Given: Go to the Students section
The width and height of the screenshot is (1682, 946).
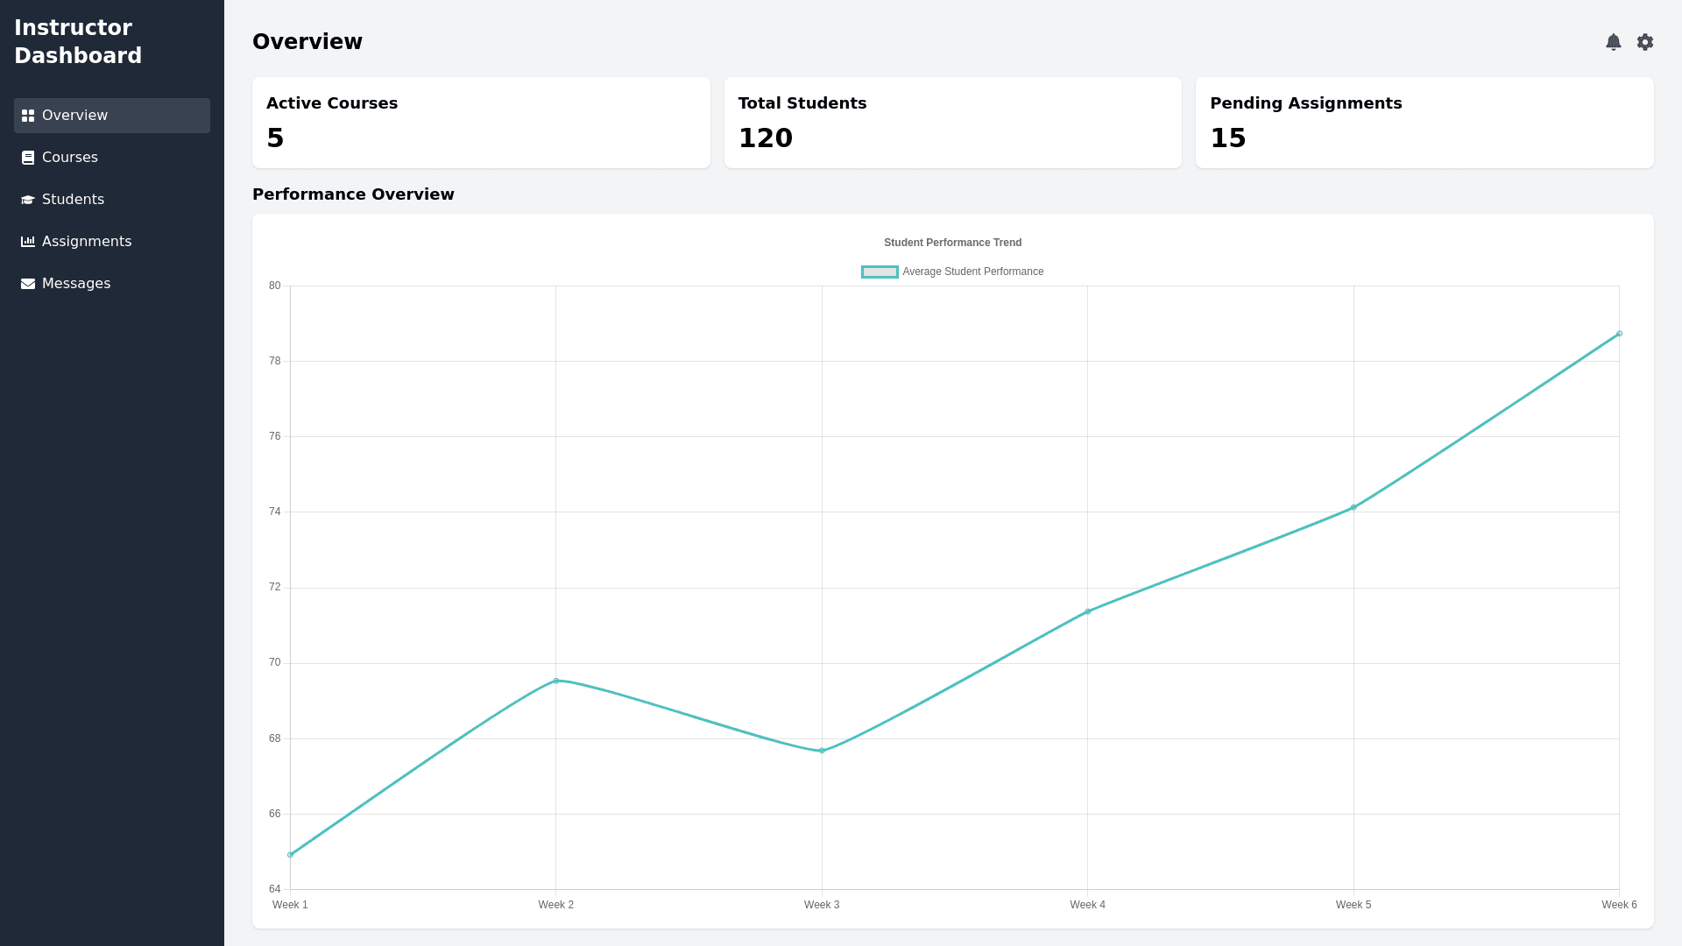Looking at the screenshot, I should pyautogui.click(x=73, y=200).
